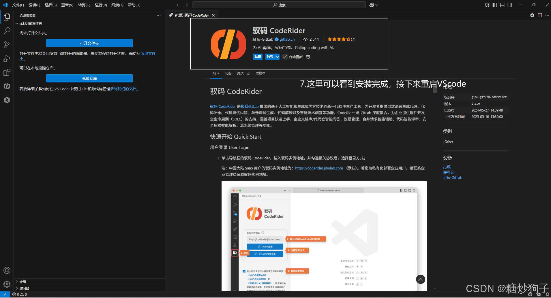Open the Copilot dropdown chevron in title bar

tap(376, 5)
